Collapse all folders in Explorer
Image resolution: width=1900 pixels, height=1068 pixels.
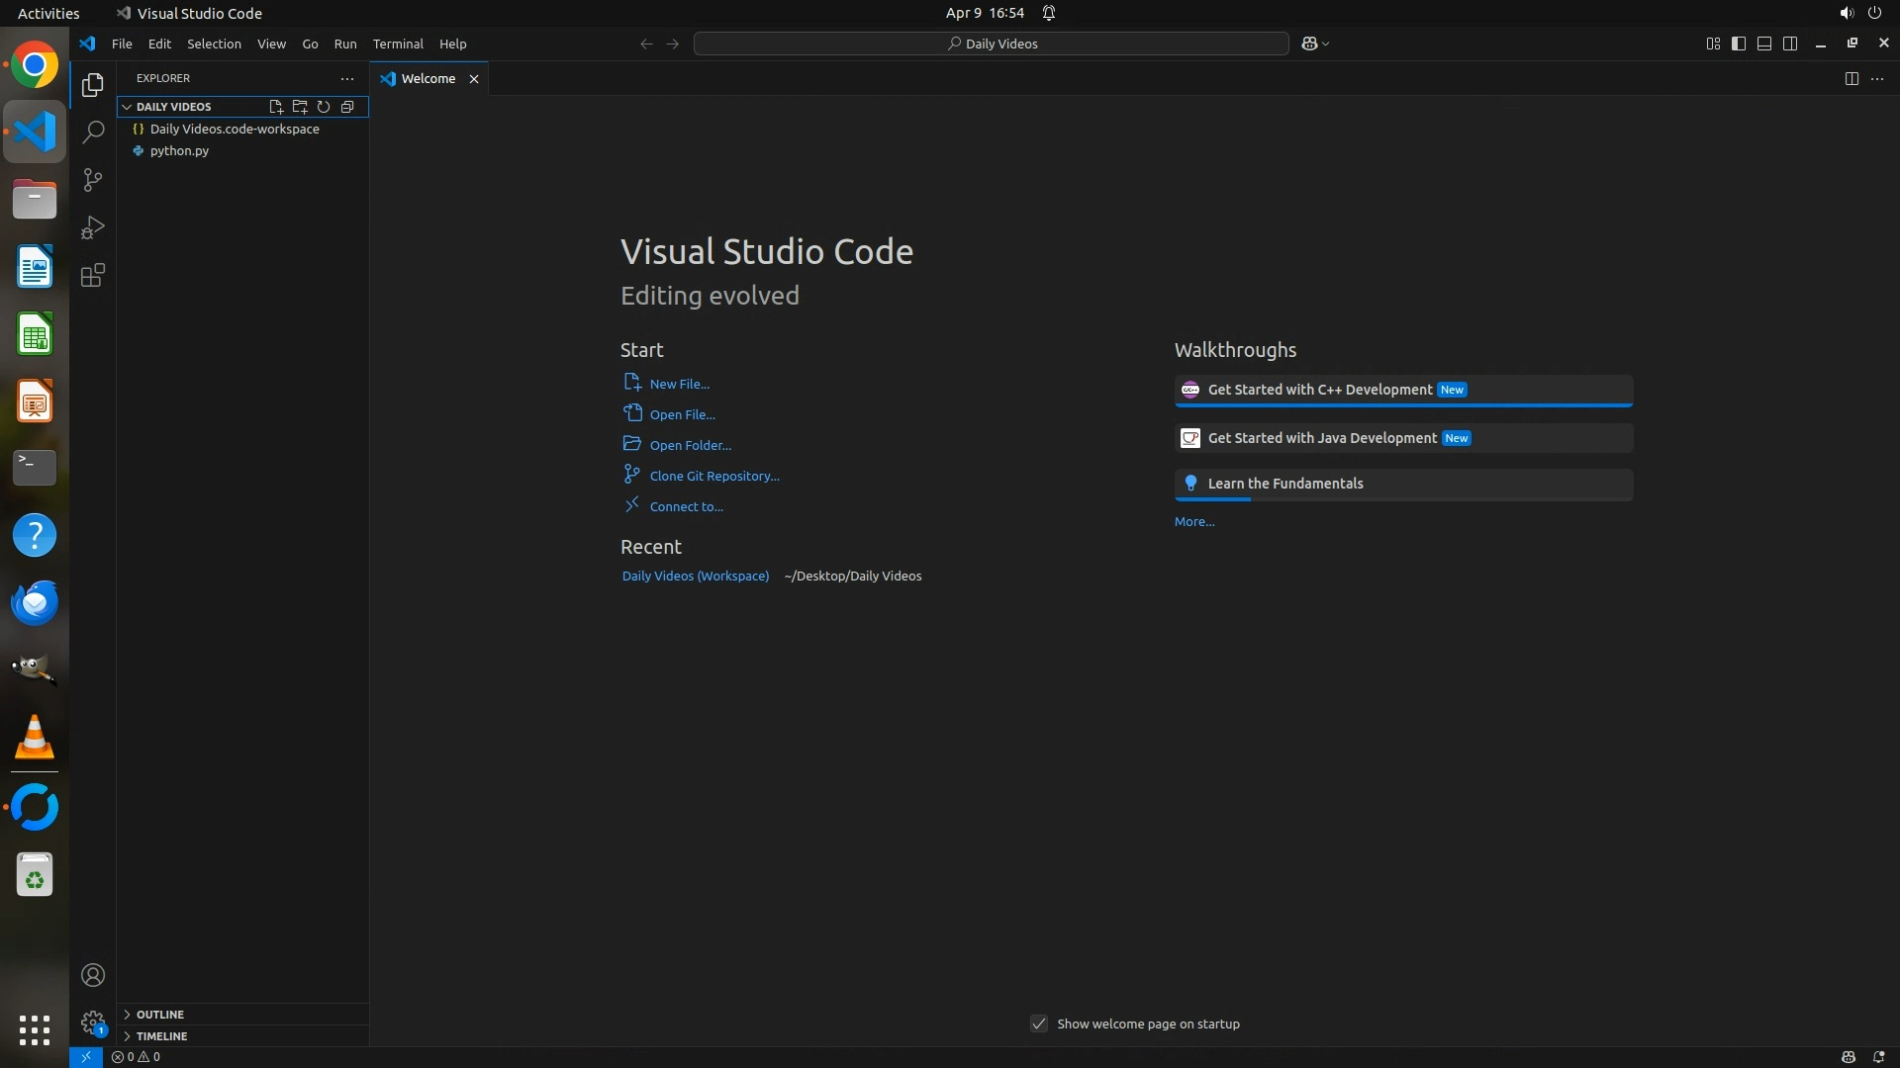click(347, 107)
